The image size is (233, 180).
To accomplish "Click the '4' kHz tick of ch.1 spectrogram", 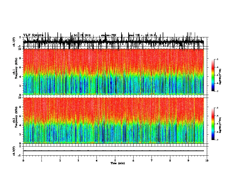I will coord(21,77).
